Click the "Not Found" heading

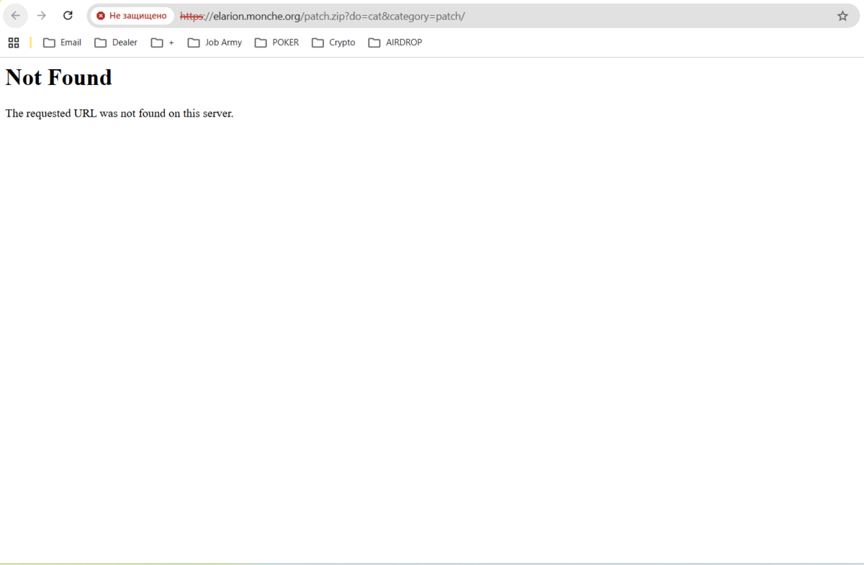point(59,77)
